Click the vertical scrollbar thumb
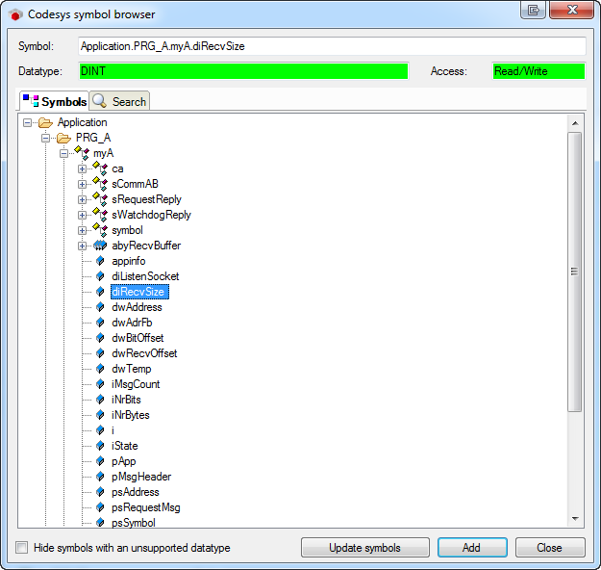601x570 pixels. [575, 272]
